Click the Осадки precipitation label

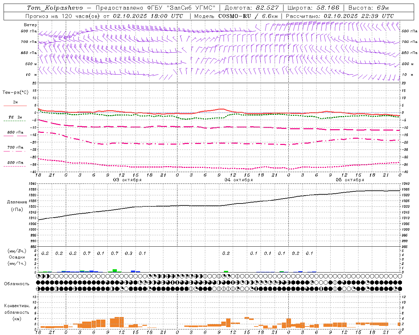tap(17, 257)
